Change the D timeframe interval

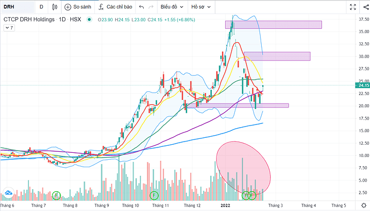pyautogui.click(x=41, y=7)
